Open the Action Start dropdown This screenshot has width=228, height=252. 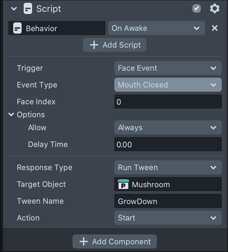(x=168, y=218)
